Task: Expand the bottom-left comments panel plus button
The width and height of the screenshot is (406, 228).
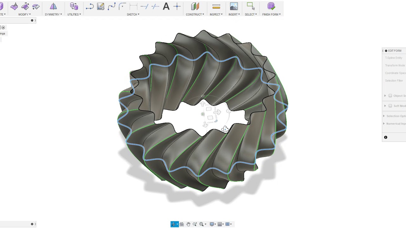Action: pos(32,224)
